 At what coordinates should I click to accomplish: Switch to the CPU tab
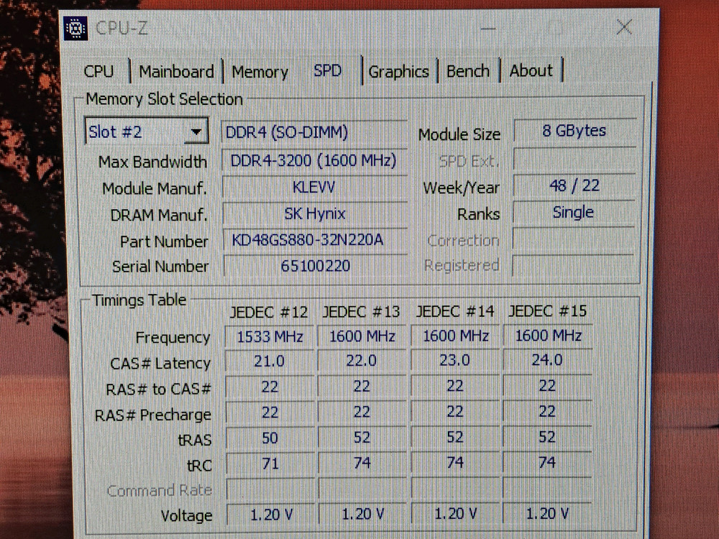click(99, 71)
